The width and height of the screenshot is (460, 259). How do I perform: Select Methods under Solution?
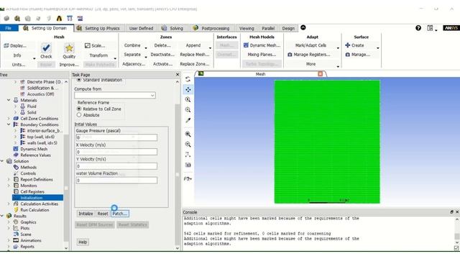[29, 168]
